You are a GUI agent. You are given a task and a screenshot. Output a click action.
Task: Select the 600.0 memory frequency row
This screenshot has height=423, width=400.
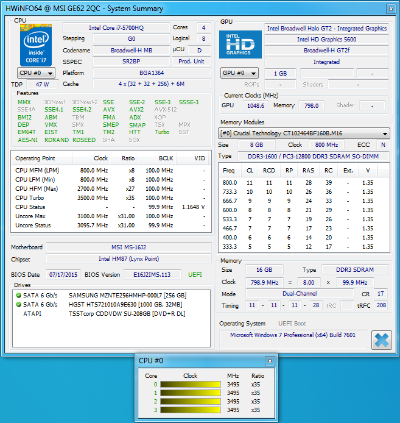tap(304, 210)
